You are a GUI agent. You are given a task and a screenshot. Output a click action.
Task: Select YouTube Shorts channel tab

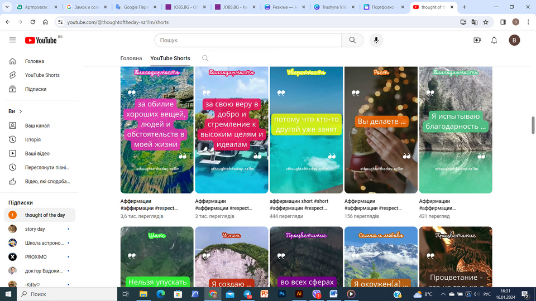pos(170,59)
